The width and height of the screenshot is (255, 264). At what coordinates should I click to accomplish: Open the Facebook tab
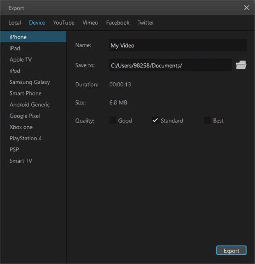[x=118, y=23]
